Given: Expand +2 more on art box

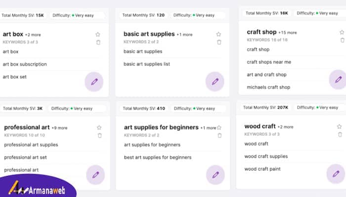Looking at the screenshot, I should pos(33,35).
